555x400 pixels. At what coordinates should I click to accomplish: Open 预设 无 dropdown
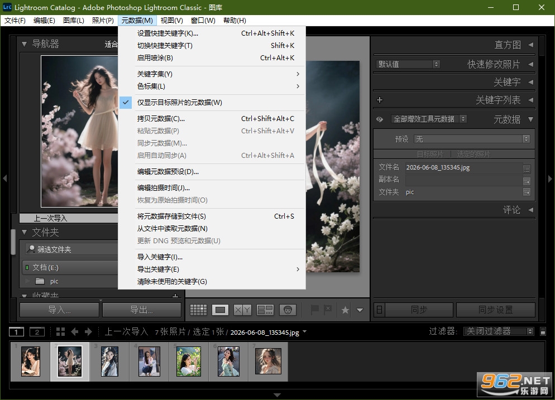click(x=471, y=139)
